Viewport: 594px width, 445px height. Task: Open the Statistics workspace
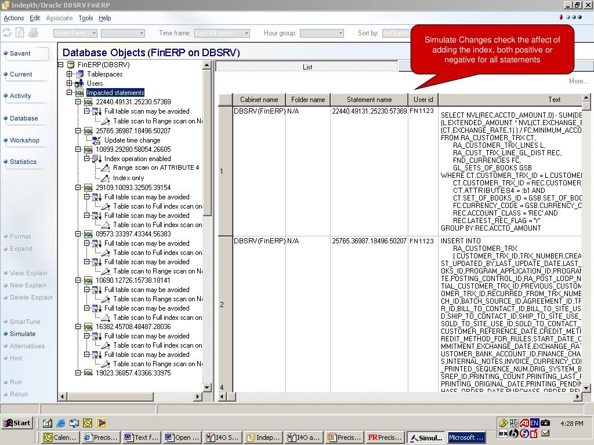[26, 162]
